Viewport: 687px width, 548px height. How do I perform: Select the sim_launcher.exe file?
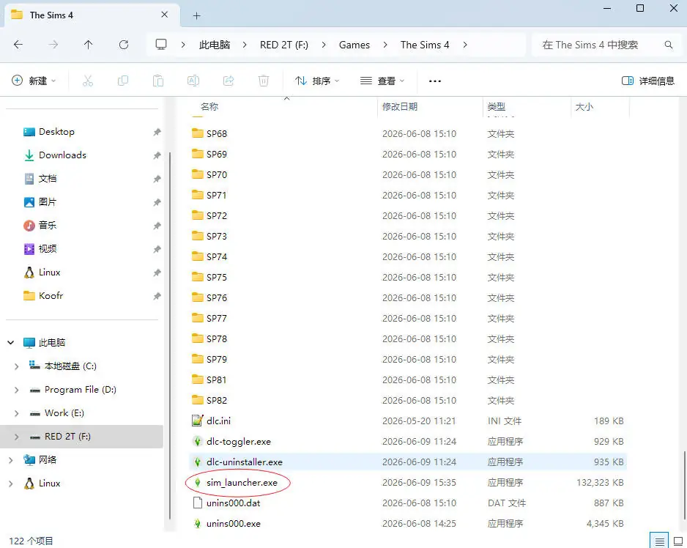tap(242, 483)
